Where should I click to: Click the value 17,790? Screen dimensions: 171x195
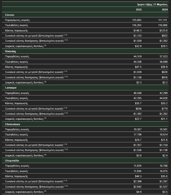(x=138, y=135)
